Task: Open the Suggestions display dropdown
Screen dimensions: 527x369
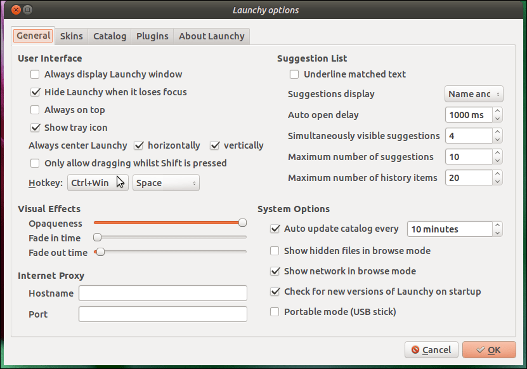Action: point(474,93)
